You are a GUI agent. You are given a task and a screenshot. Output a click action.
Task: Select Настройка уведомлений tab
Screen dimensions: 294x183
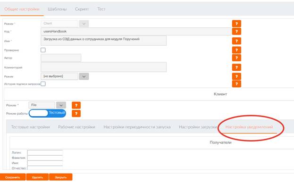point(249,127)
